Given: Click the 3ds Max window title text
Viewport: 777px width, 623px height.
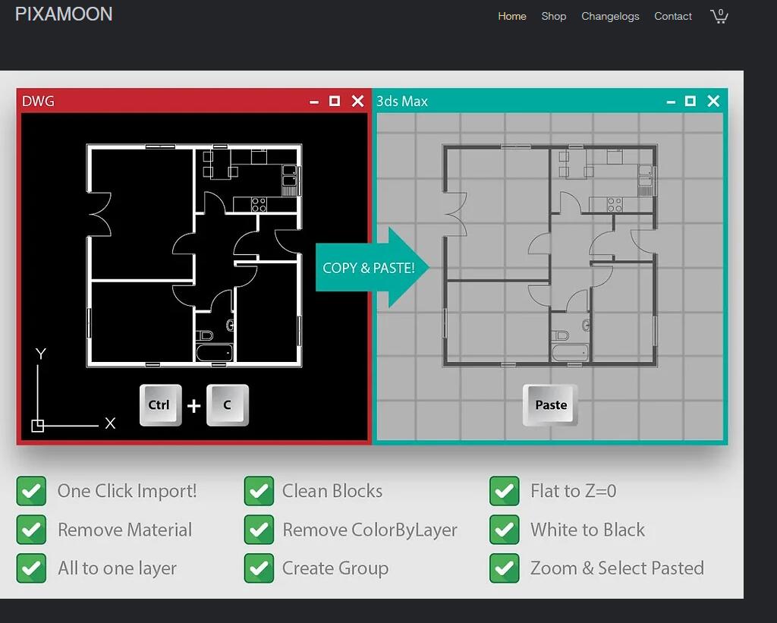Looking at the screenshot, I should (x=402, y=102).
